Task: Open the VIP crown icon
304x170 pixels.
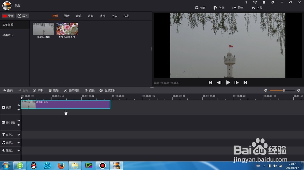Action: click(255, 2)
